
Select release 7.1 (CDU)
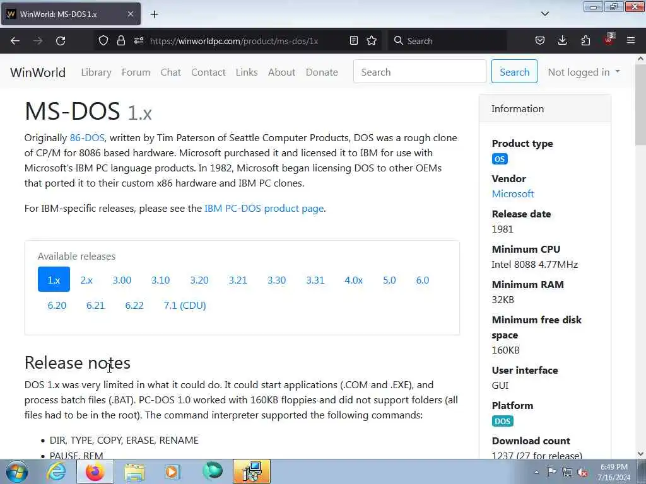185,305
